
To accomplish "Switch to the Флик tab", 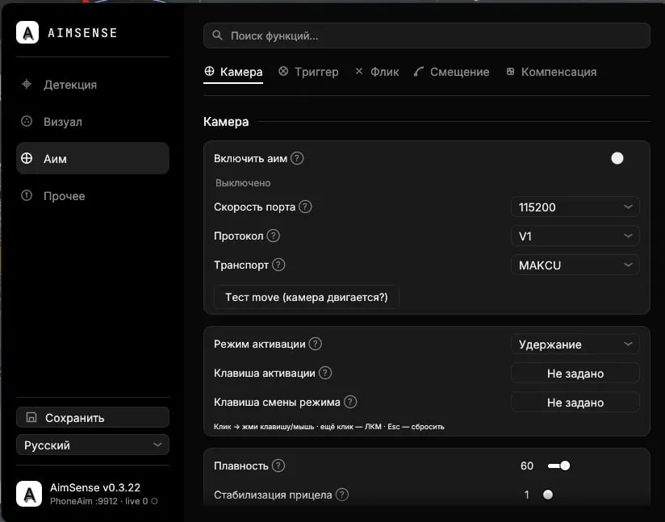I will 377,72.
